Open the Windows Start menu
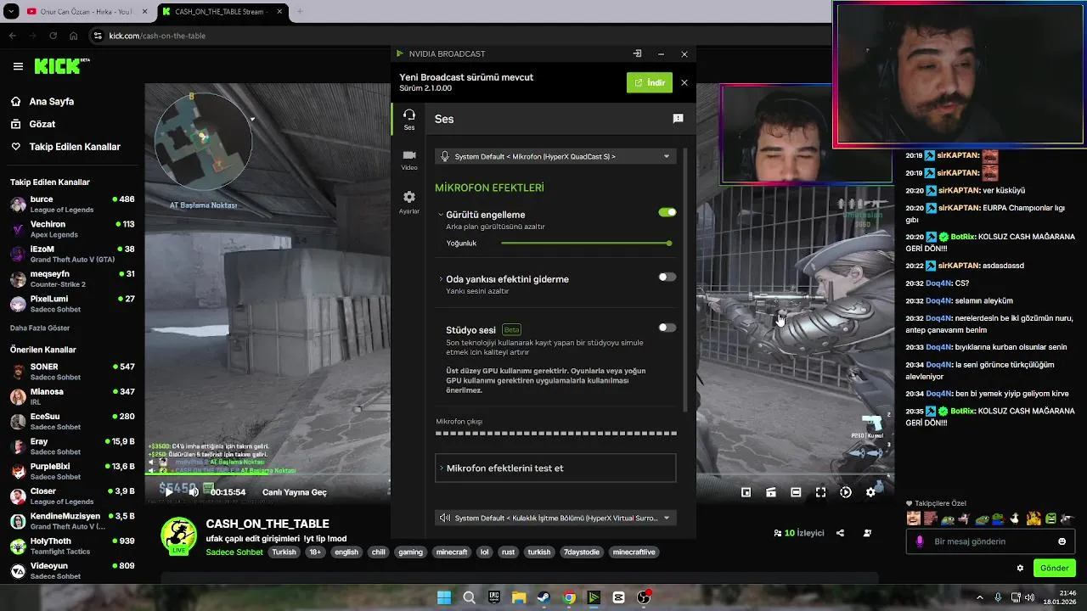1087x611 pixels. click(444, 597)
